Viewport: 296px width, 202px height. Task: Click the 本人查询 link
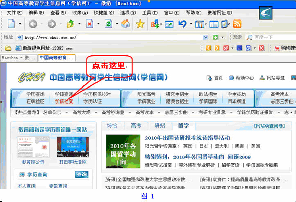27,186
